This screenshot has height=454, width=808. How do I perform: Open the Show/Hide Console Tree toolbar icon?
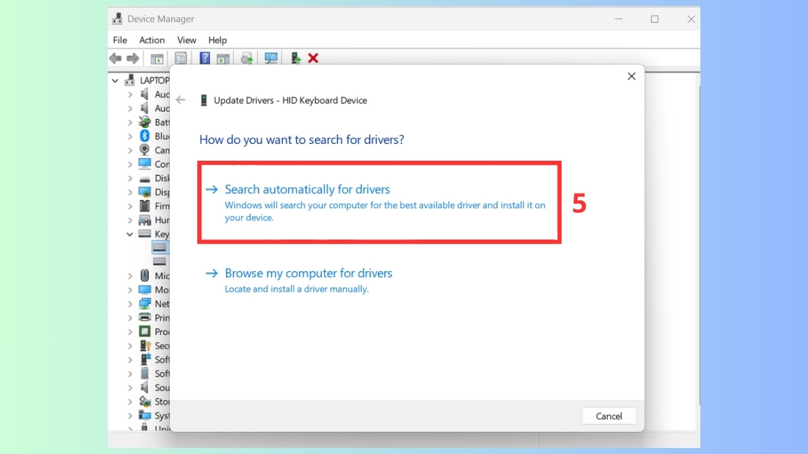pyautogui.click(x=156, y=58)
